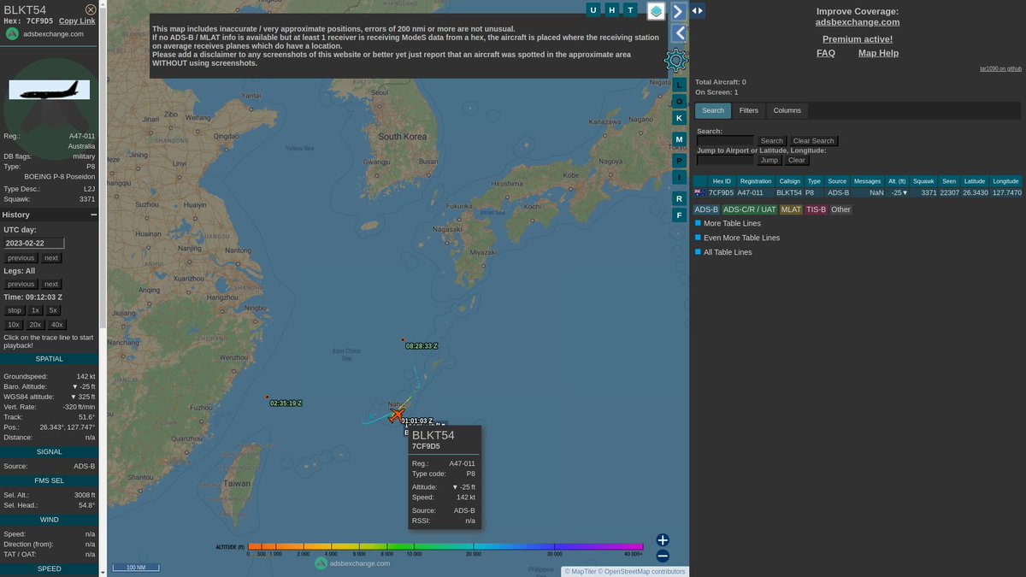1026x577 pixels.
Task: Toggle the ADS-C/R / UAT source label
Action: tap(750, 209)
